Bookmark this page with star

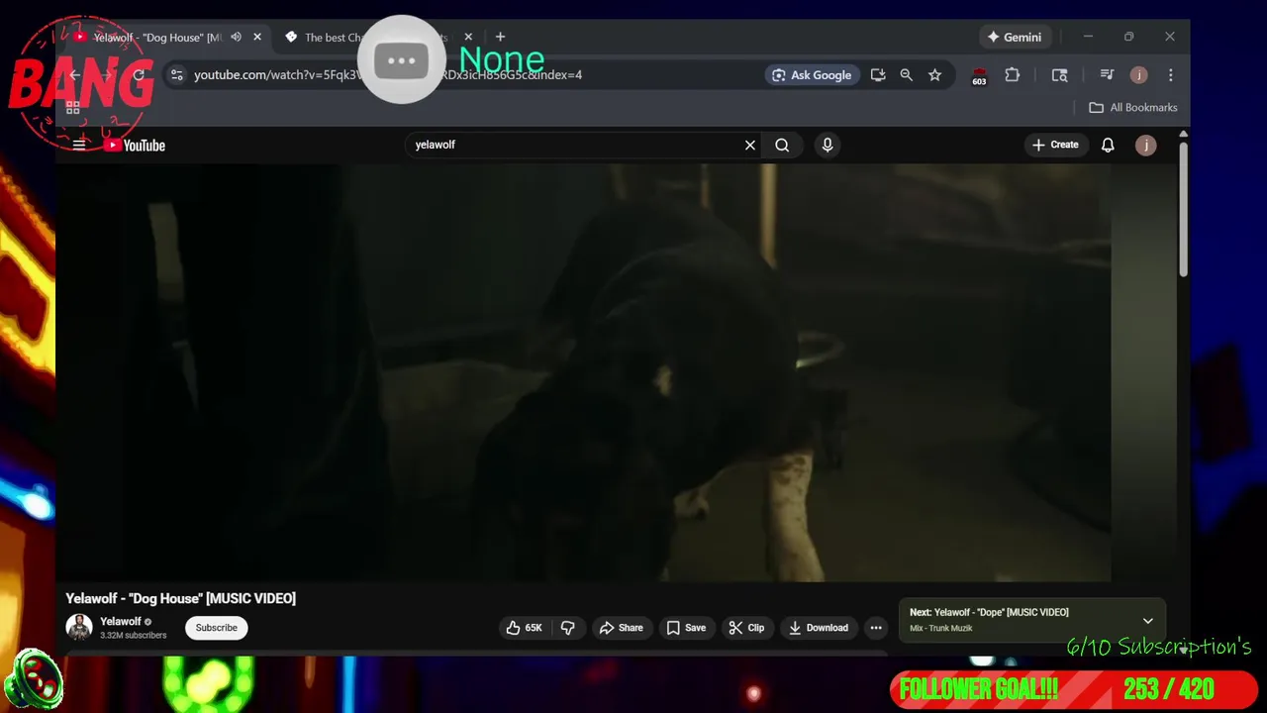pos(934,75)
